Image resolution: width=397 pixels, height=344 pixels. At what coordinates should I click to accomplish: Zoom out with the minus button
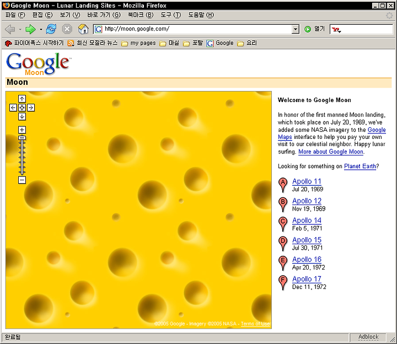tap(22, 180)
